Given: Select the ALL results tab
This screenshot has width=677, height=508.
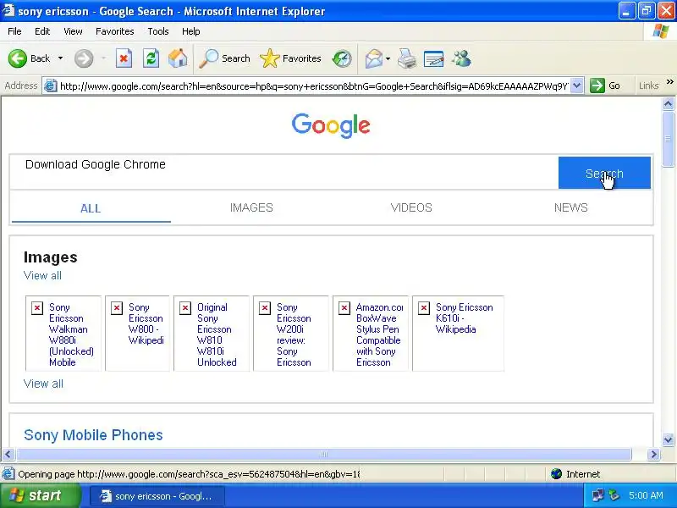Looking at the screenshot, I should point(91,208).
